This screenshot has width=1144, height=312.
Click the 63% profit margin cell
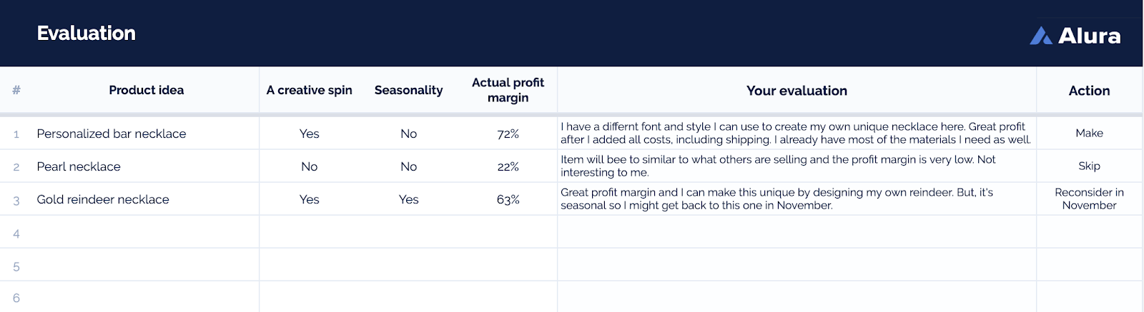point(508,199)
